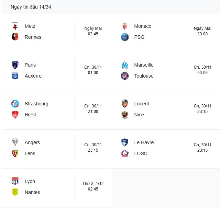Image resolution: width=220 pixels, height=208 pixels.
Task: Click the LOSC club logo
Action: [x=124, y=153]
